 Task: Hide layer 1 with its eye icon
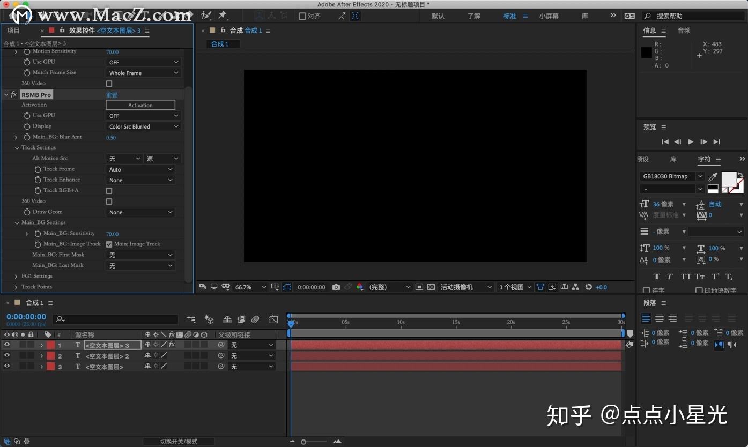7,345
